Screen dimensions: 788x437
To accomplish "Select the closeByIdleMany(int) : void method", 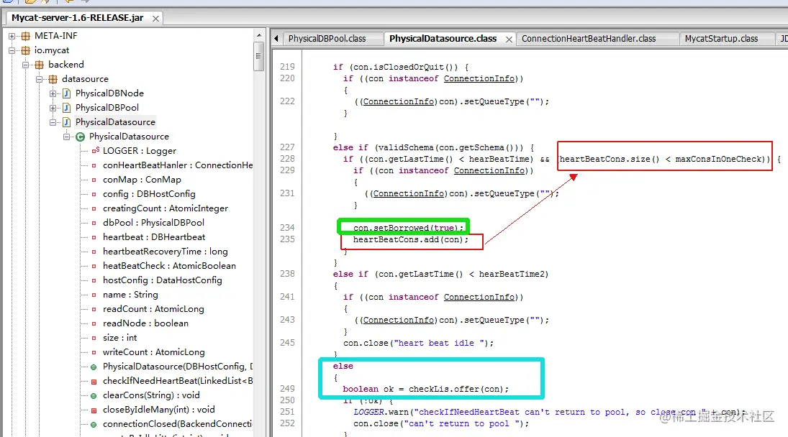I will pos(159,410).
